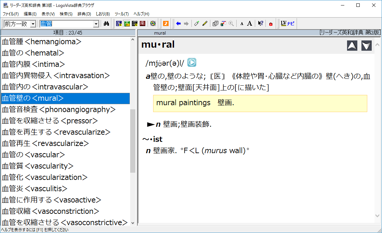Click results list scroll up arrow
The width and height of the screenshot is (382, 233).
pos(133,39)
